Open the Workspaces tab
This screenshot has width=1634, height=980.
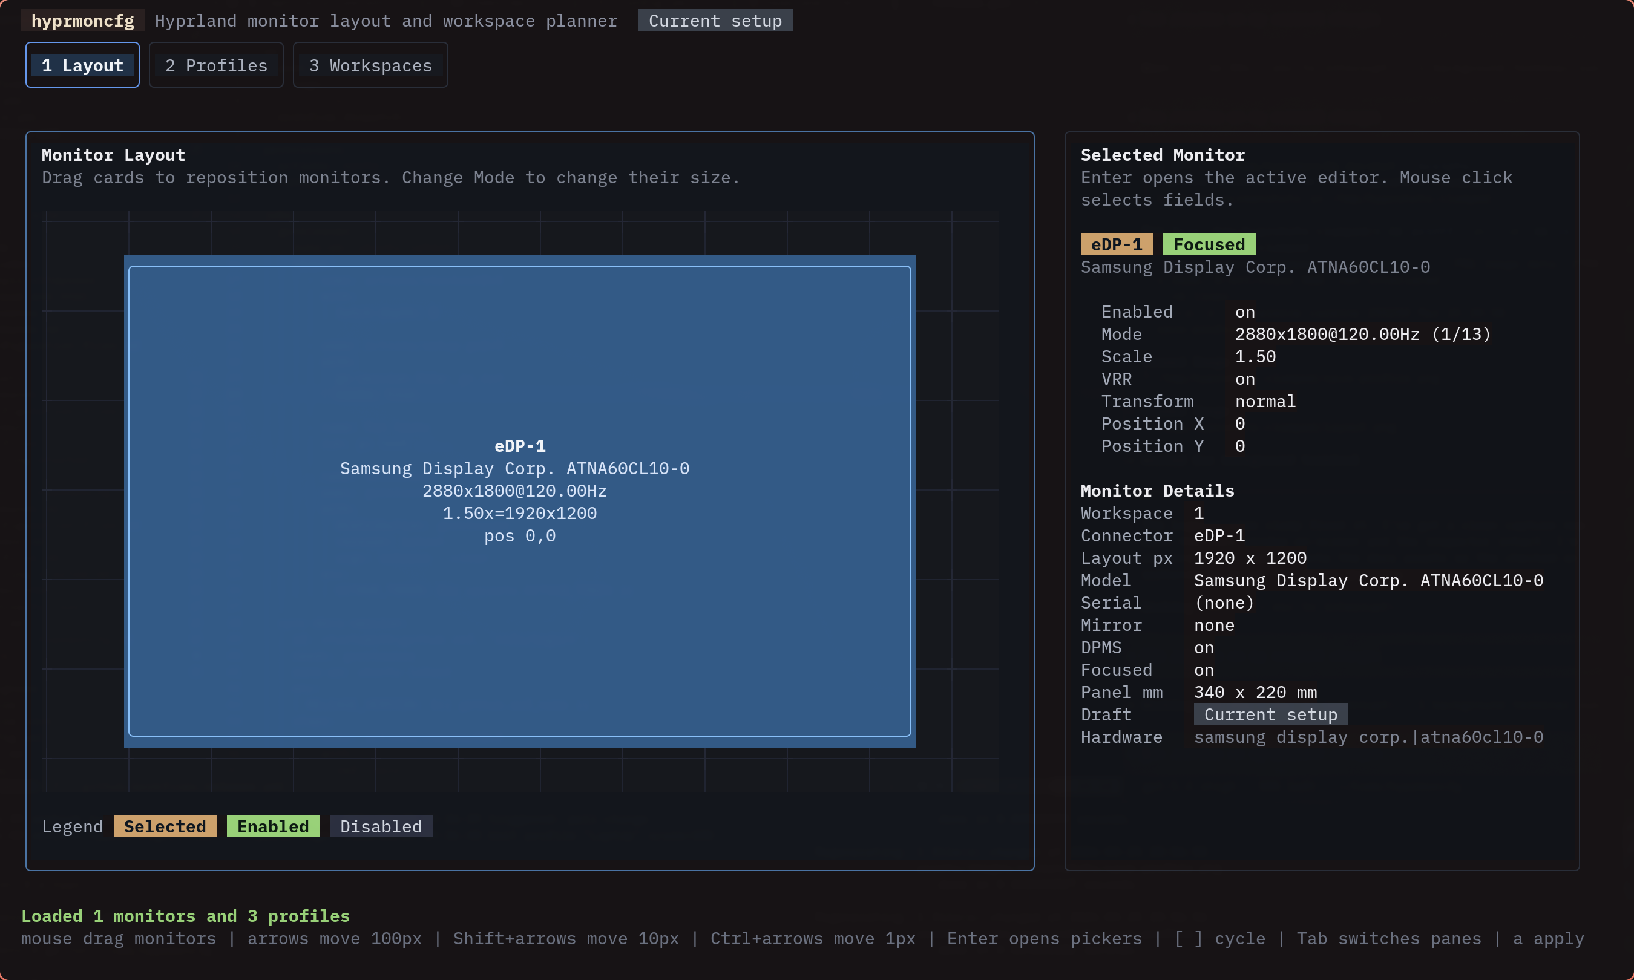(x=370, y=65)
